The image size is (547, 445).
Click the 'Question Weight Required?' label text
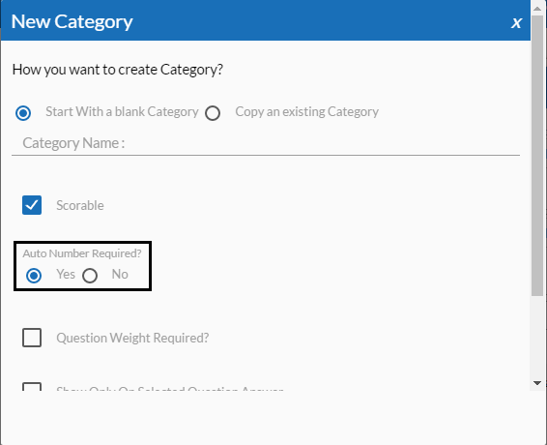coord(132,338)
